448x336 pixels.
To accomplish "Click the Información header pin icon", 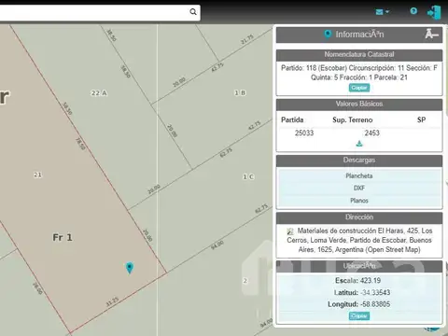I will [328, 34].
